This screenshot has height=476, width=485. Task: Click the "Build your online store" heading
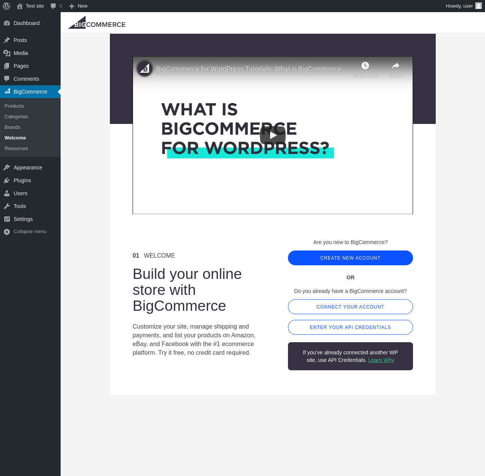click(x=187, y=290)
